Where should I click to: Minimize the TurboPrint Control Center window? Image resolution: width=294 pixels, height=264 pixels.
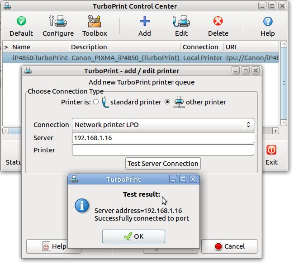262,6
